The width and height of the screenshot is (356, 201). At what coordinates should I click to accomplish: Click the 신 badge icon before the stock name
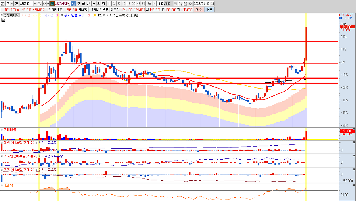(x=52, y=4)
